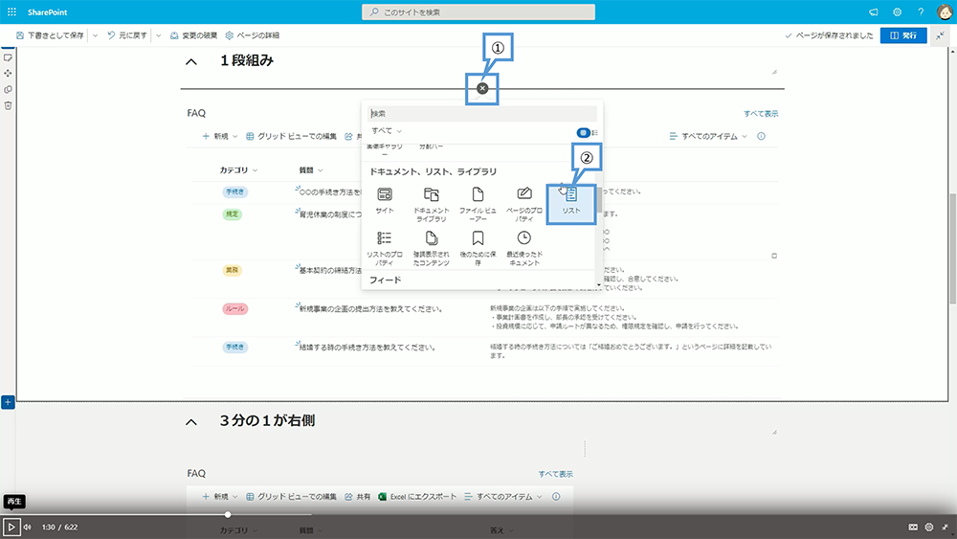Click グリッド ビューでの編集 in upper FAQ
Screen dimensions: 957x539
291,136
